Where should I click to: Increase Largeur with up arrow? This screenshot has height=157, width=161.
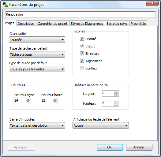point(116,92)
